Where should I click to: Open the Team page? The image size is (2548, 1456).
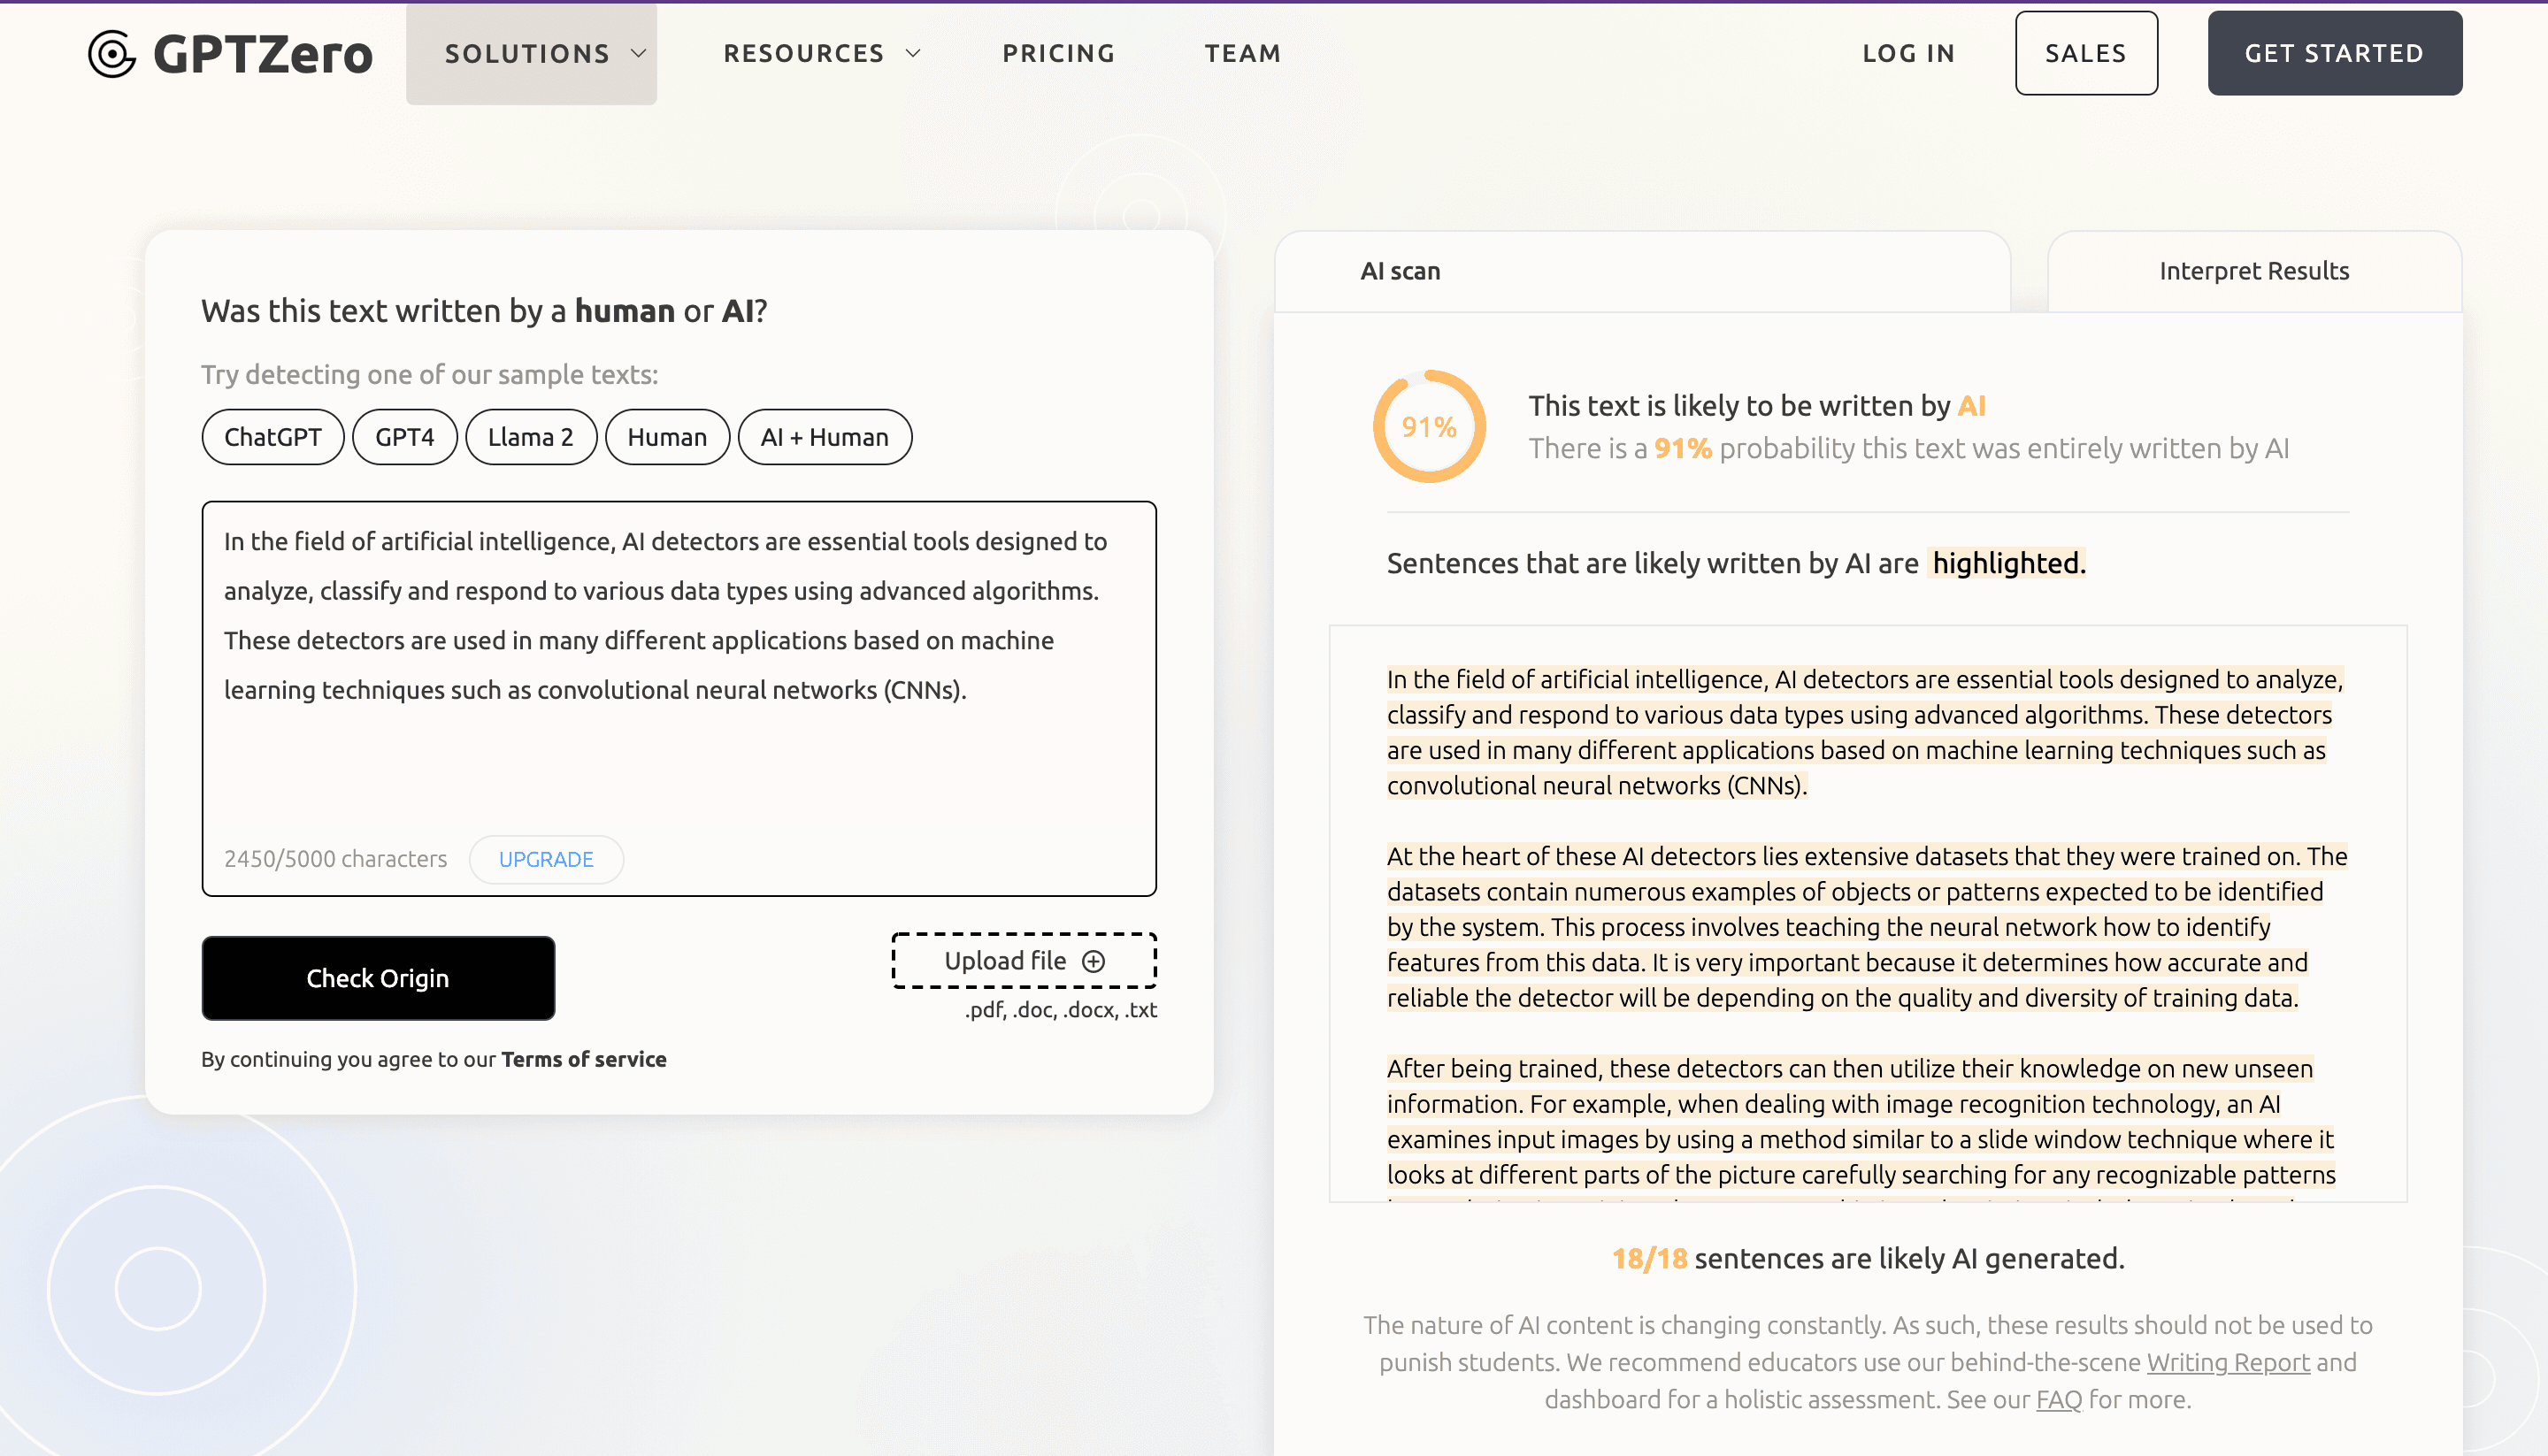point(1242,54)
